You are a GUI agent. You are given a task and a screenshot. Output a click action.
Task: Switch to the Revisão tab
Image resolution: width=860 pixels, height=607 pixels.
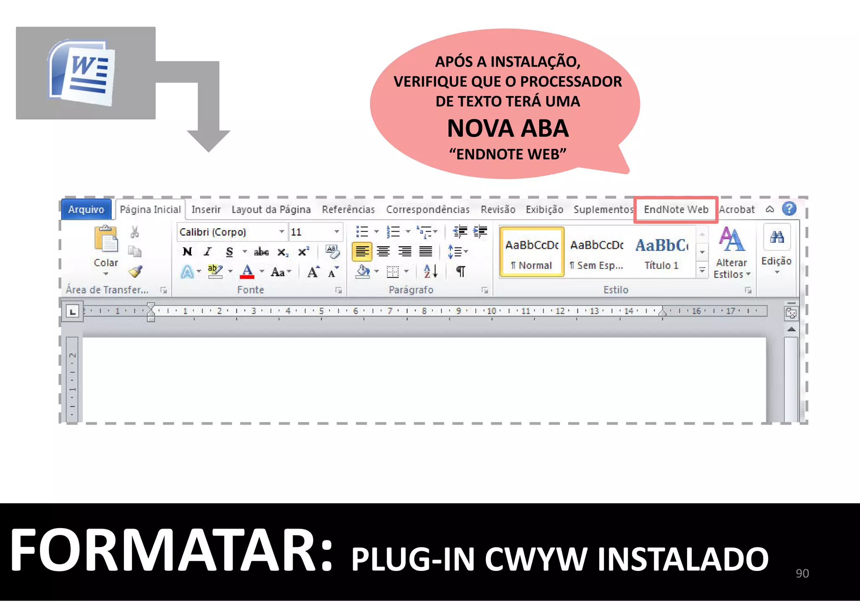(498, 209)
